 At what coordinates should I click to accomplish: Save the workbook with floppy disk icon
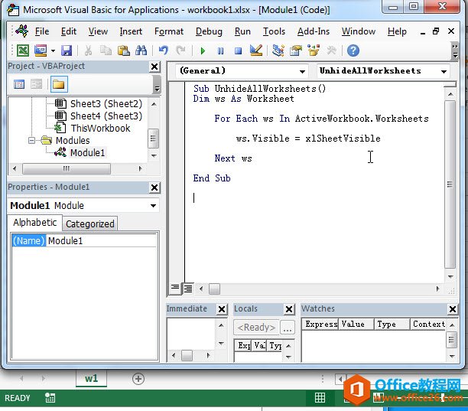click(67, 51)
